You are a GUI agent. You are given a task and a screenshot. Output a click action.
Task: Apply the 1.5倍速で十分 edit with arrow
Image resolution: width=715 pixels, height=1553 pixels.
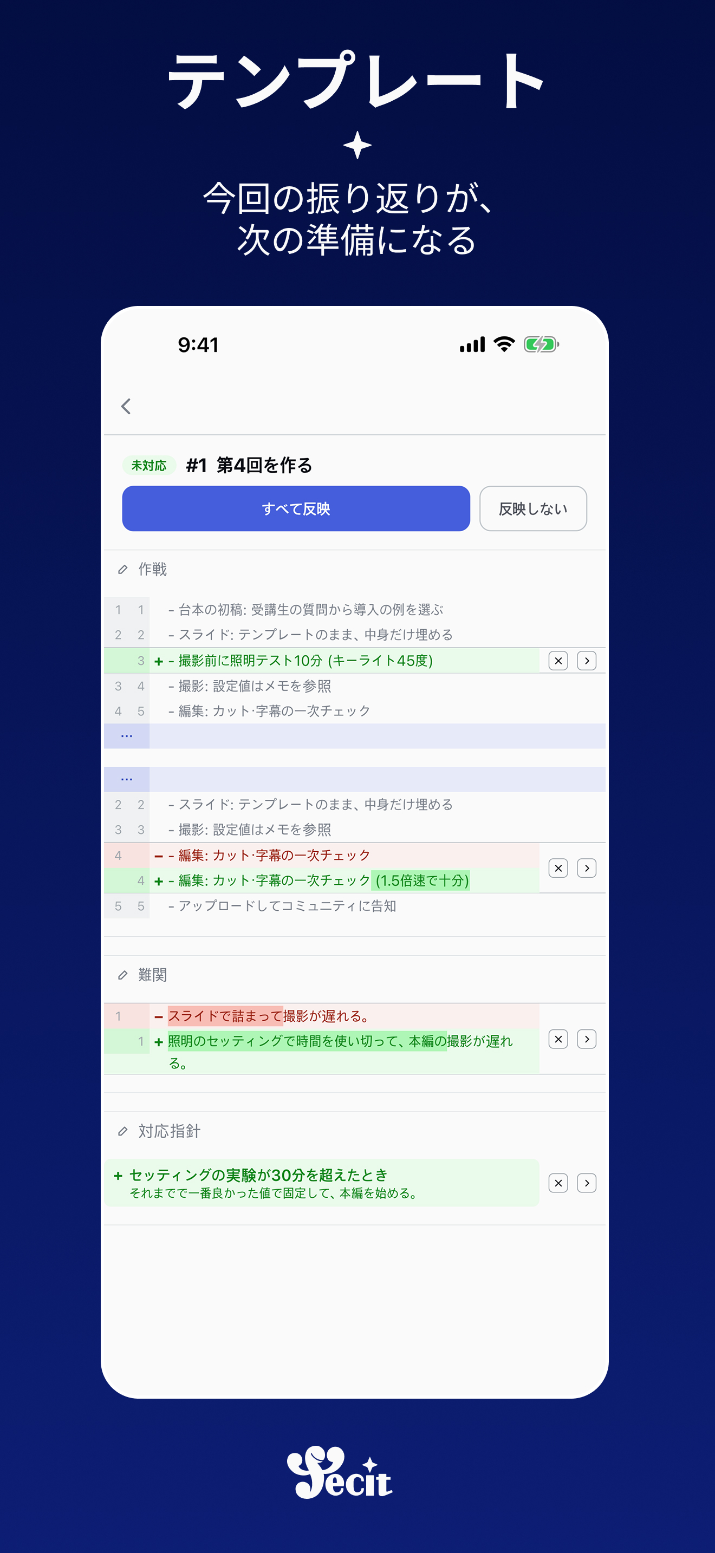click(x=587, y=868)
